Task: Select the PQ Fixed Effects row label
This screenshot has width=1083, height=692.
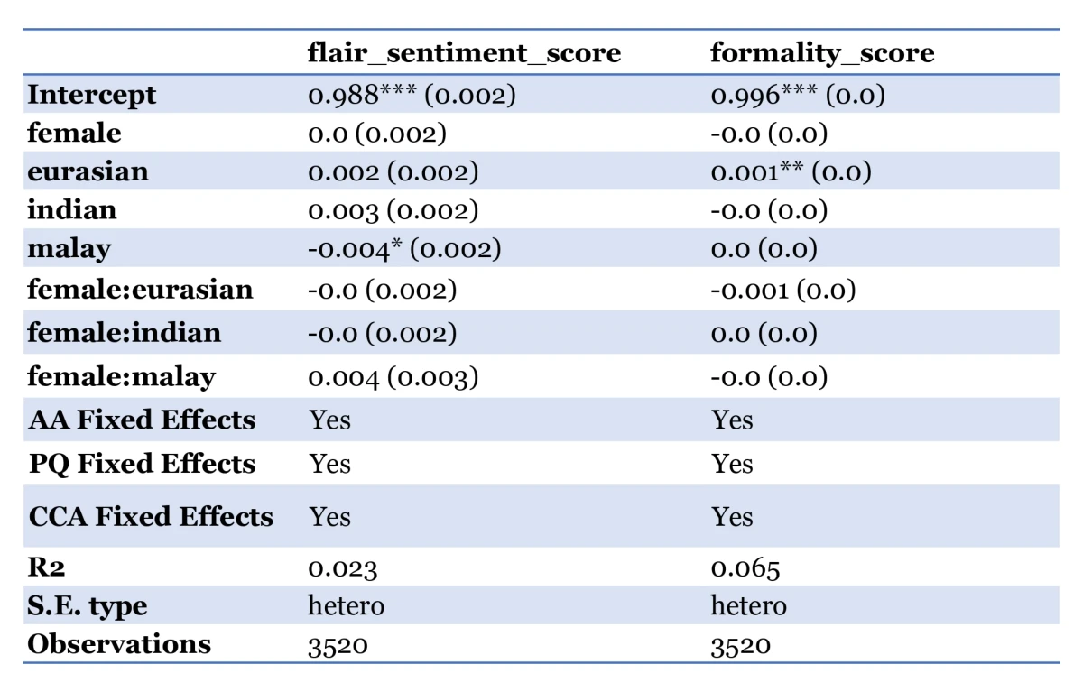Action: tap(142, 464)
